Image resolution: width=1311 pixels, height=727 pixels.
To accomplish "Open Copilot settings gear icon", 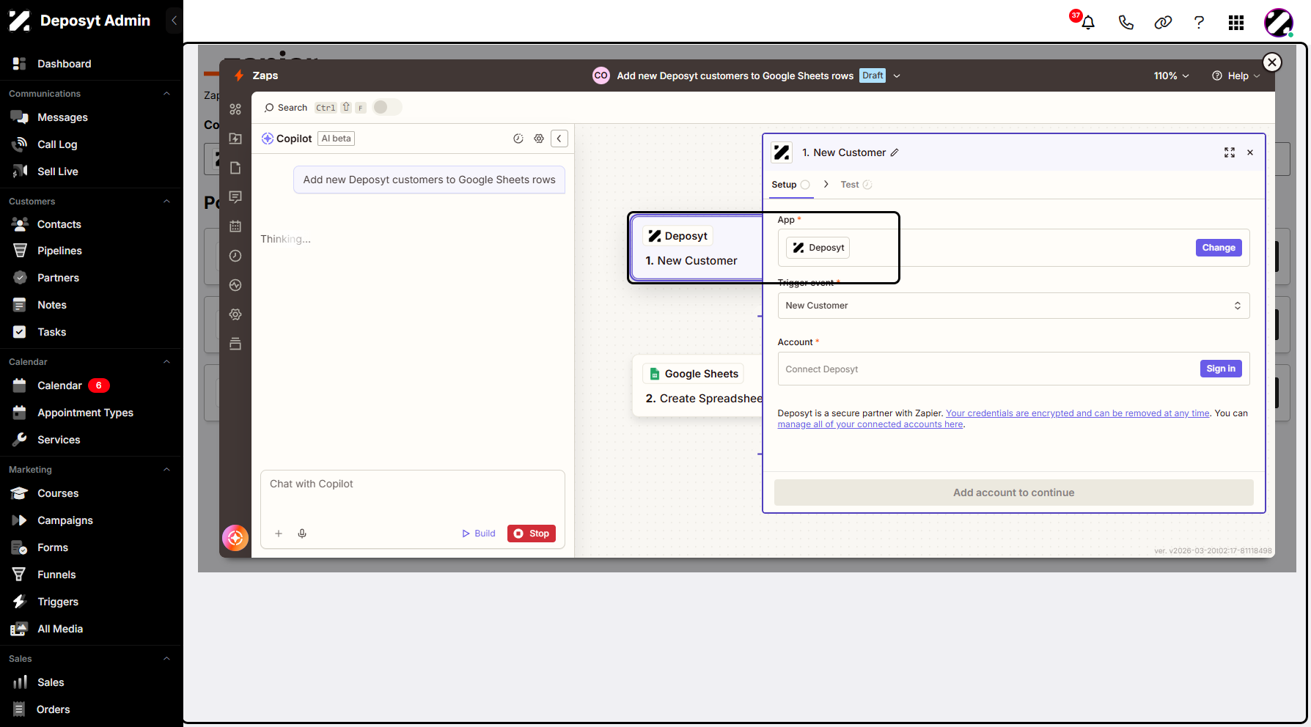I will coord(539,139).
